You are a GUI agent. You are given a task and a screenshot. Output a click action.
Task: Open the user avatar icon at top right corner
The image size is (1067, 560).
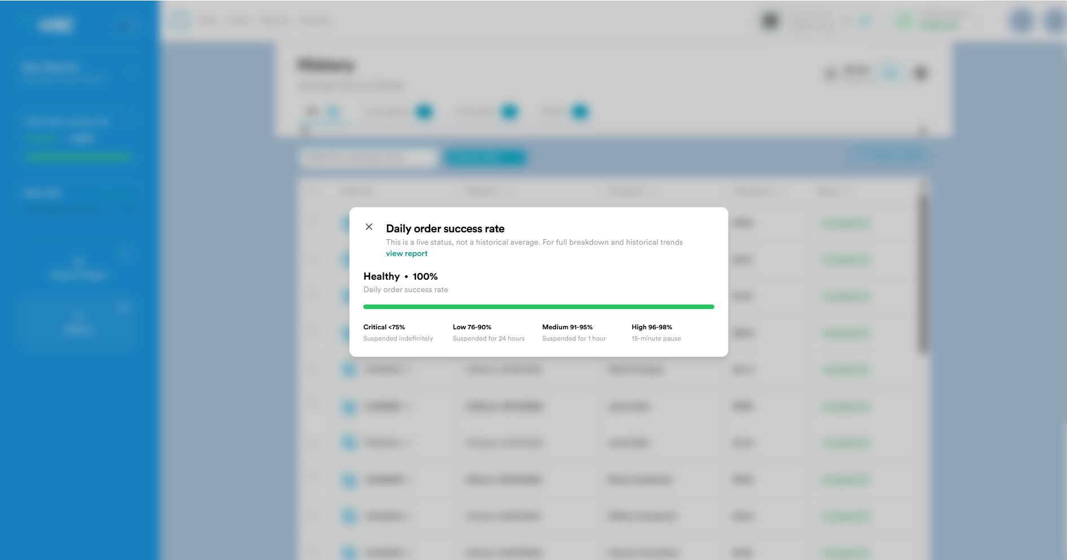[x=1053, y=21]
